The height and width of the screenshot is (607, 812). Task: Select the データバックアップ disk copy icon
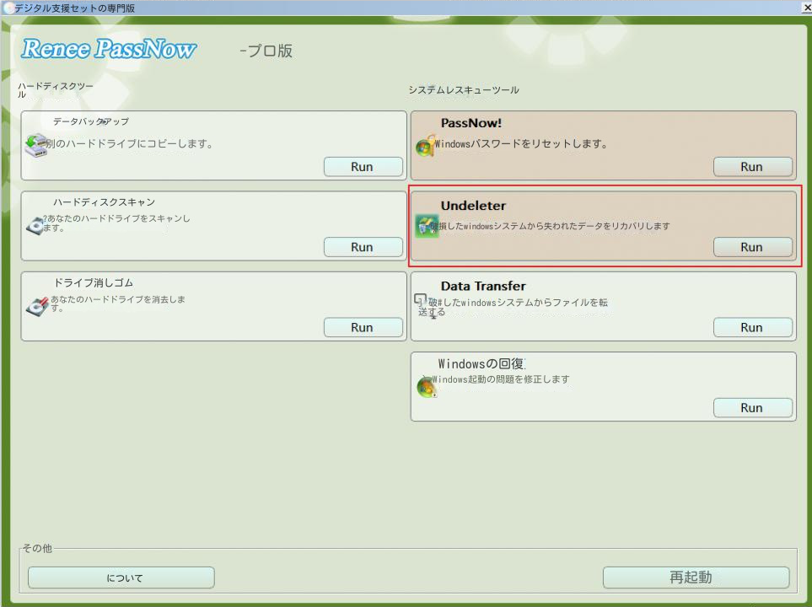click(x=36, y=146)
